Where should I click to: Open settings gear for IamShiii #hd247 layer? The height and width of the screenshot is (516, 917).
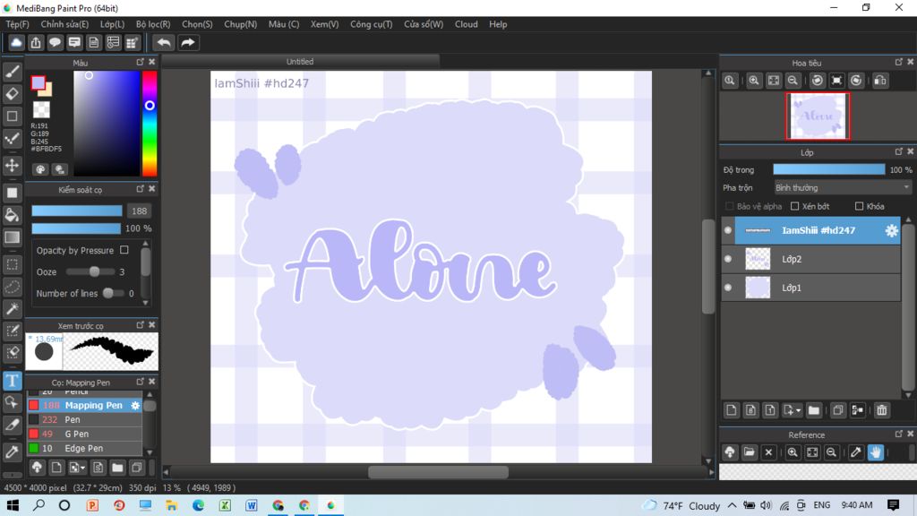pyautogui.click(x=891, y=230)
